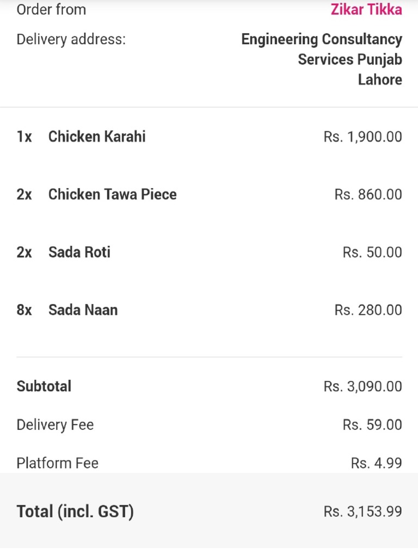Select the Engineering Consultancy Services Punjab address
The width and height of the screenshot is (418, 558).
[322, 59]
